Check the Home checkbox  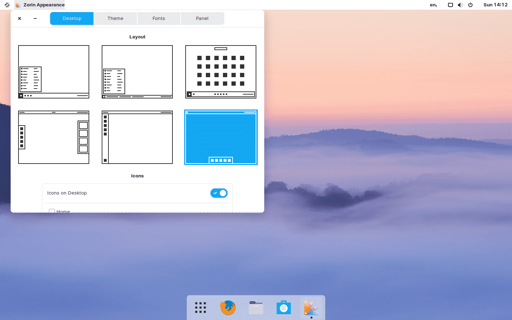click(x=52, y=211)
